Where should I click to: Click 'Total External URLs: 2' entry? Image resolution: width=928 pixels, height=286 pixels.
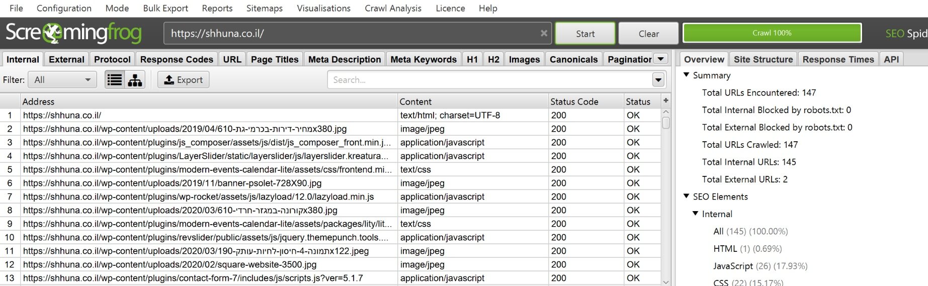744,179
